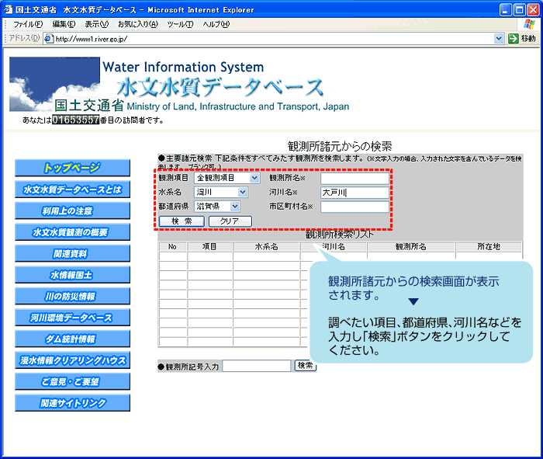Open 川の防災情報 sidebar link
The height and width of the screenshot is (459, 543).
click(72, 296)
